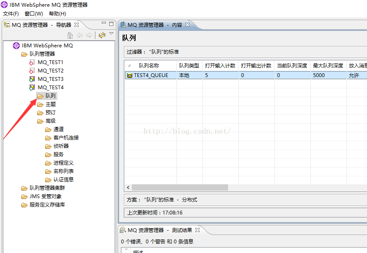The width and height of the screenshot is (367, 253).
Task: Click the 队列管理器 folder icon
Action: coord(24,54)
